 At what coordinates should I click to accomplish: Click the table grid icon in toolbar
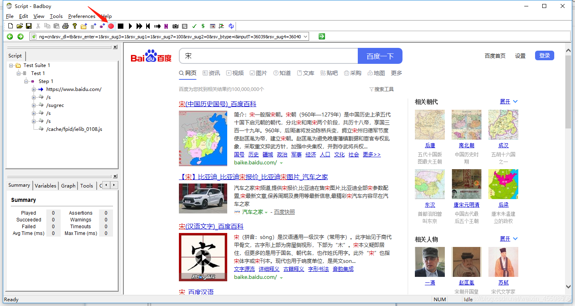pyautogui.click(x=212, y=26)
